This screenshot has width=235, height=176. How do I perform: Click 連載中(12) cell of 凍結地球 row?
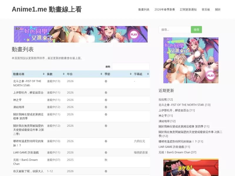[x=53, y=107]
